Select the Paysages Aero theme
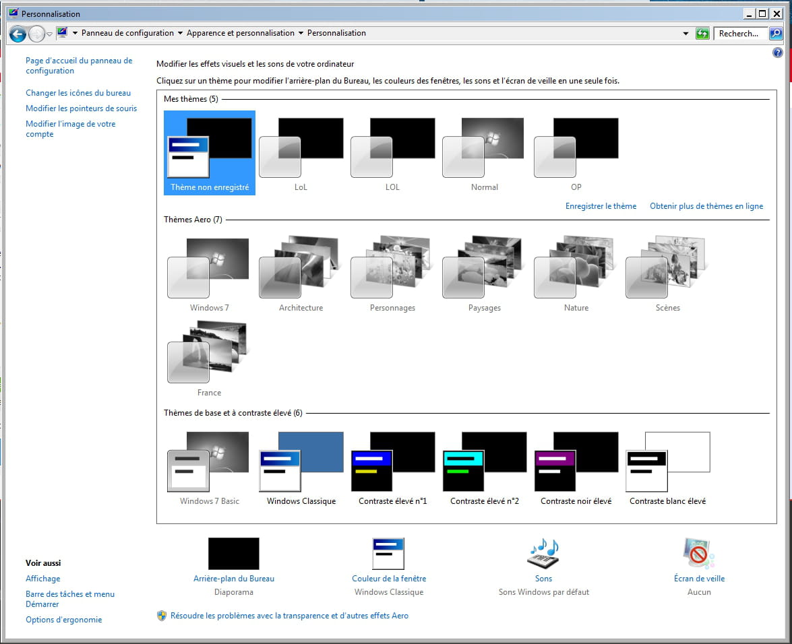 tap(485, 273)
